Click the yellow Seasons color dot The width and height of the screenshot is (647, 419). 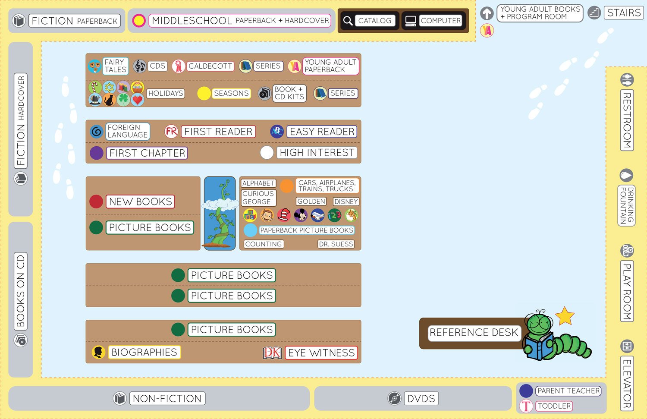204,93
